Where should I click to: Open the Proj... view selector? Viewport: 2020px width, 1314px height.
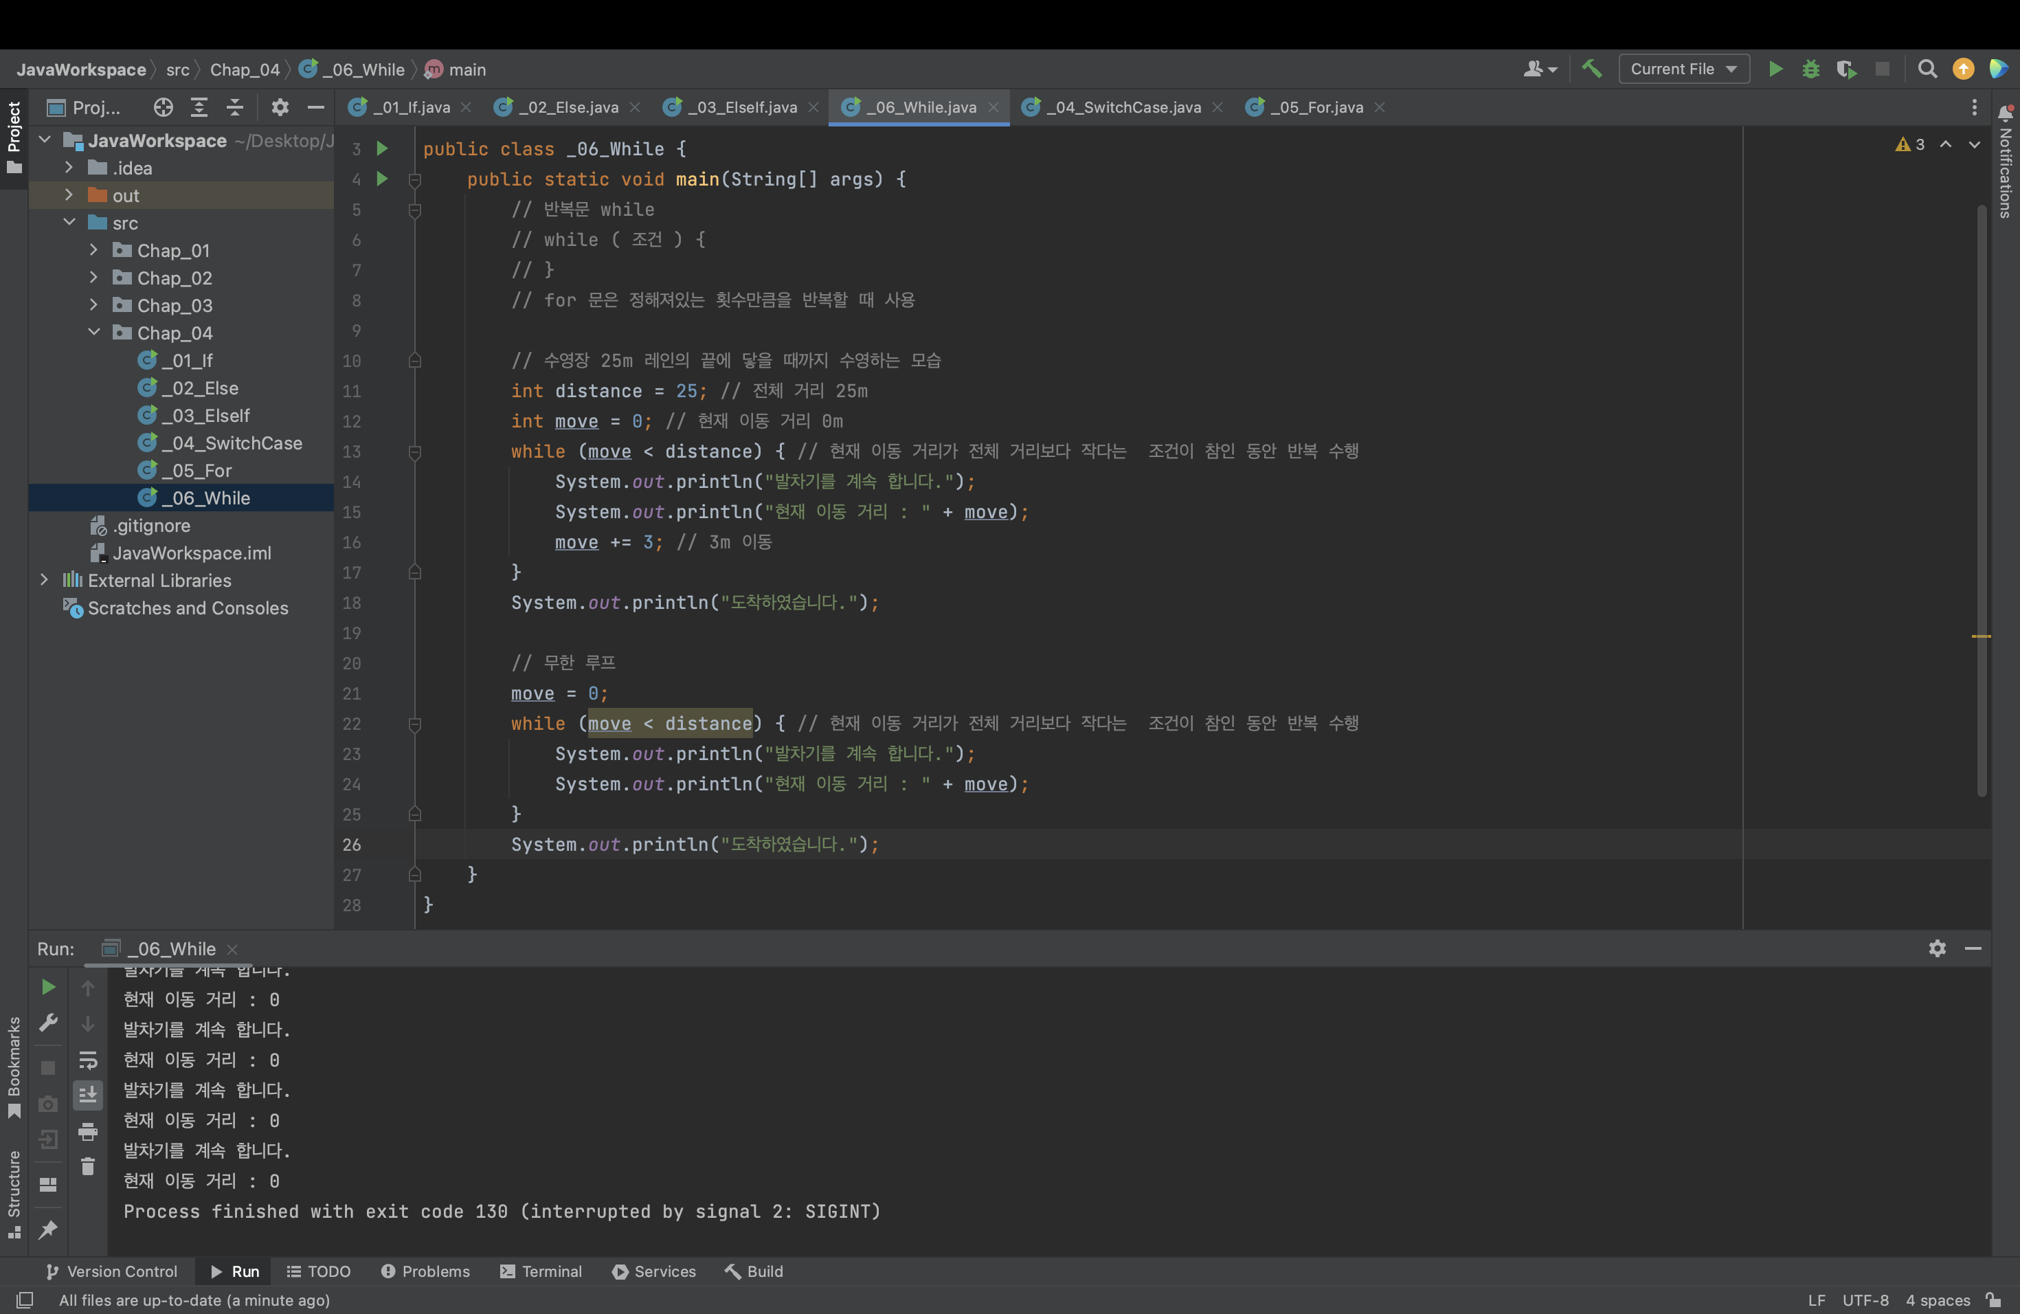click(84, 107)
